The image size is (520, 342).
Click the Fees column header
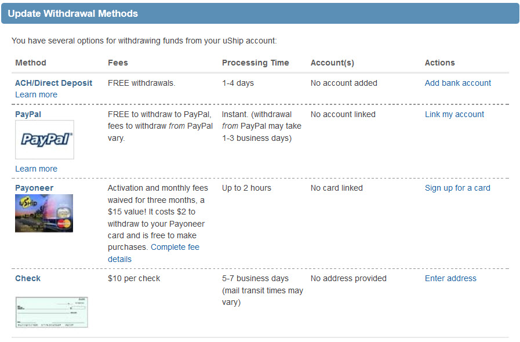tap(118, 63)
